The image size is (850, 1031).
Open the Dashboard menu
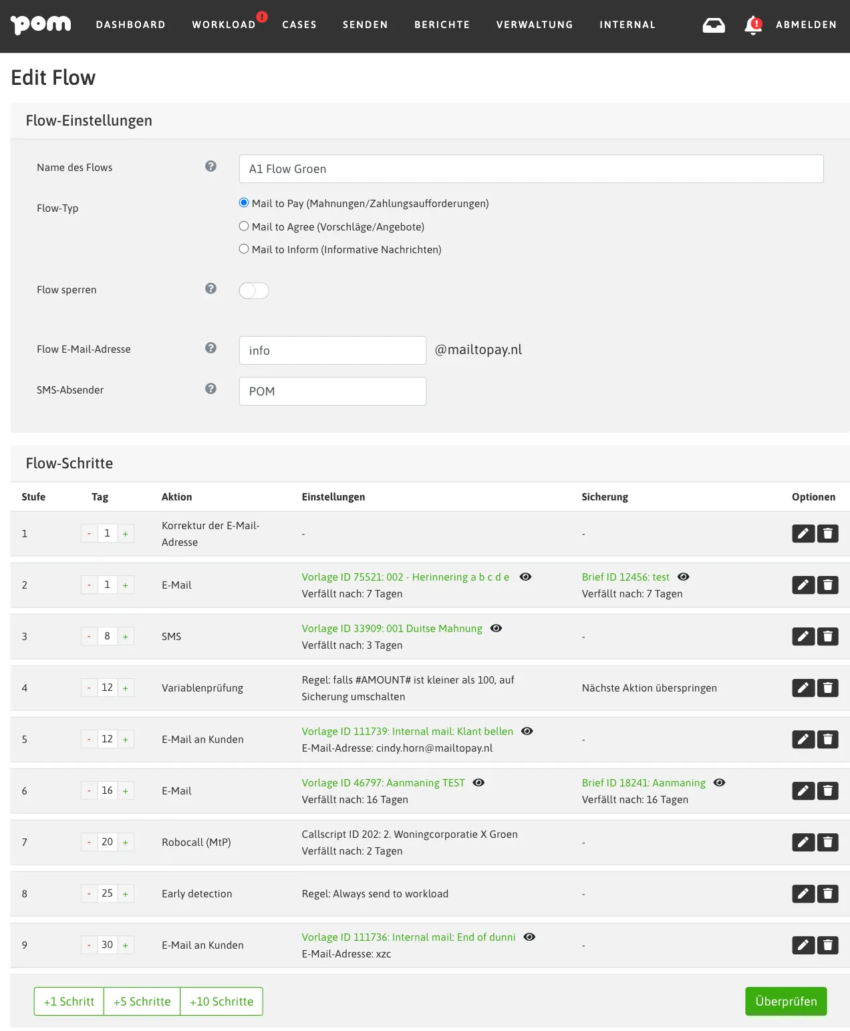130,25
